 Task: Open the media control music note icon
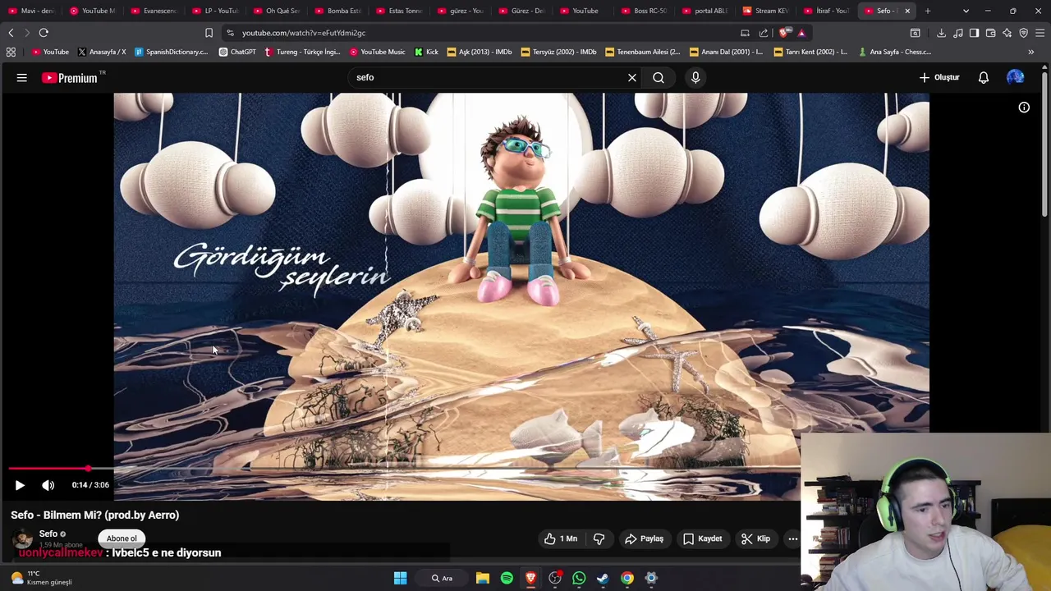tap(957, 33)
